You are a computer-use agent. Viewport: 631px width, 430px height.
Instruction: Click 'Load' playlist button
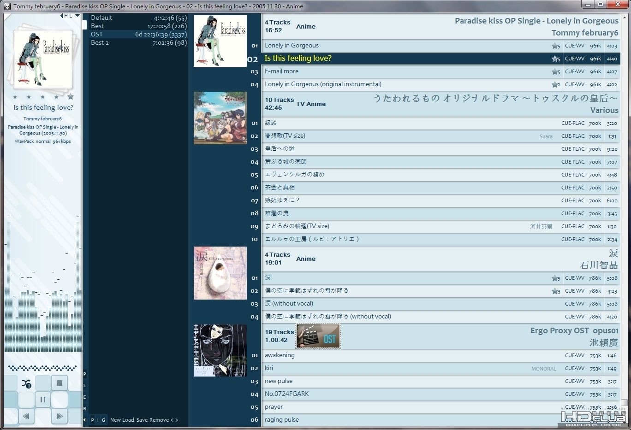pyautogui.click(x=128, y=420)
